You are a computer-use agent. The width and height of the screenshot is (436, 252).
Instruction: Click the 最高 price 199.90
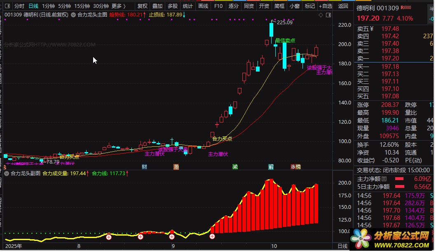390,113
